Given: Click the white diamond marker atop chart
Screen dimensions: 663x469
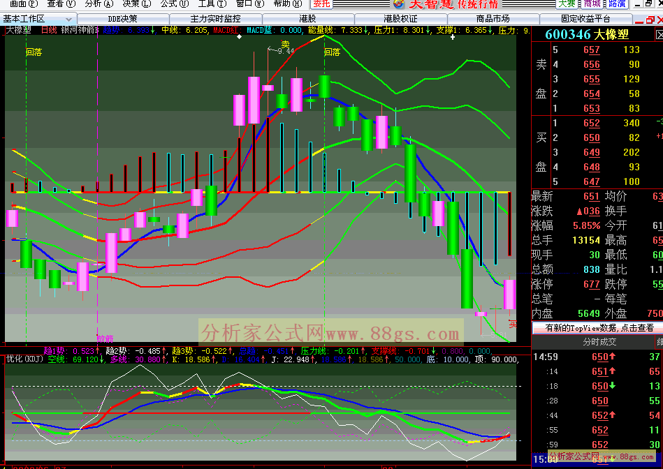Looking at the screenshot, I should point(240,37).
